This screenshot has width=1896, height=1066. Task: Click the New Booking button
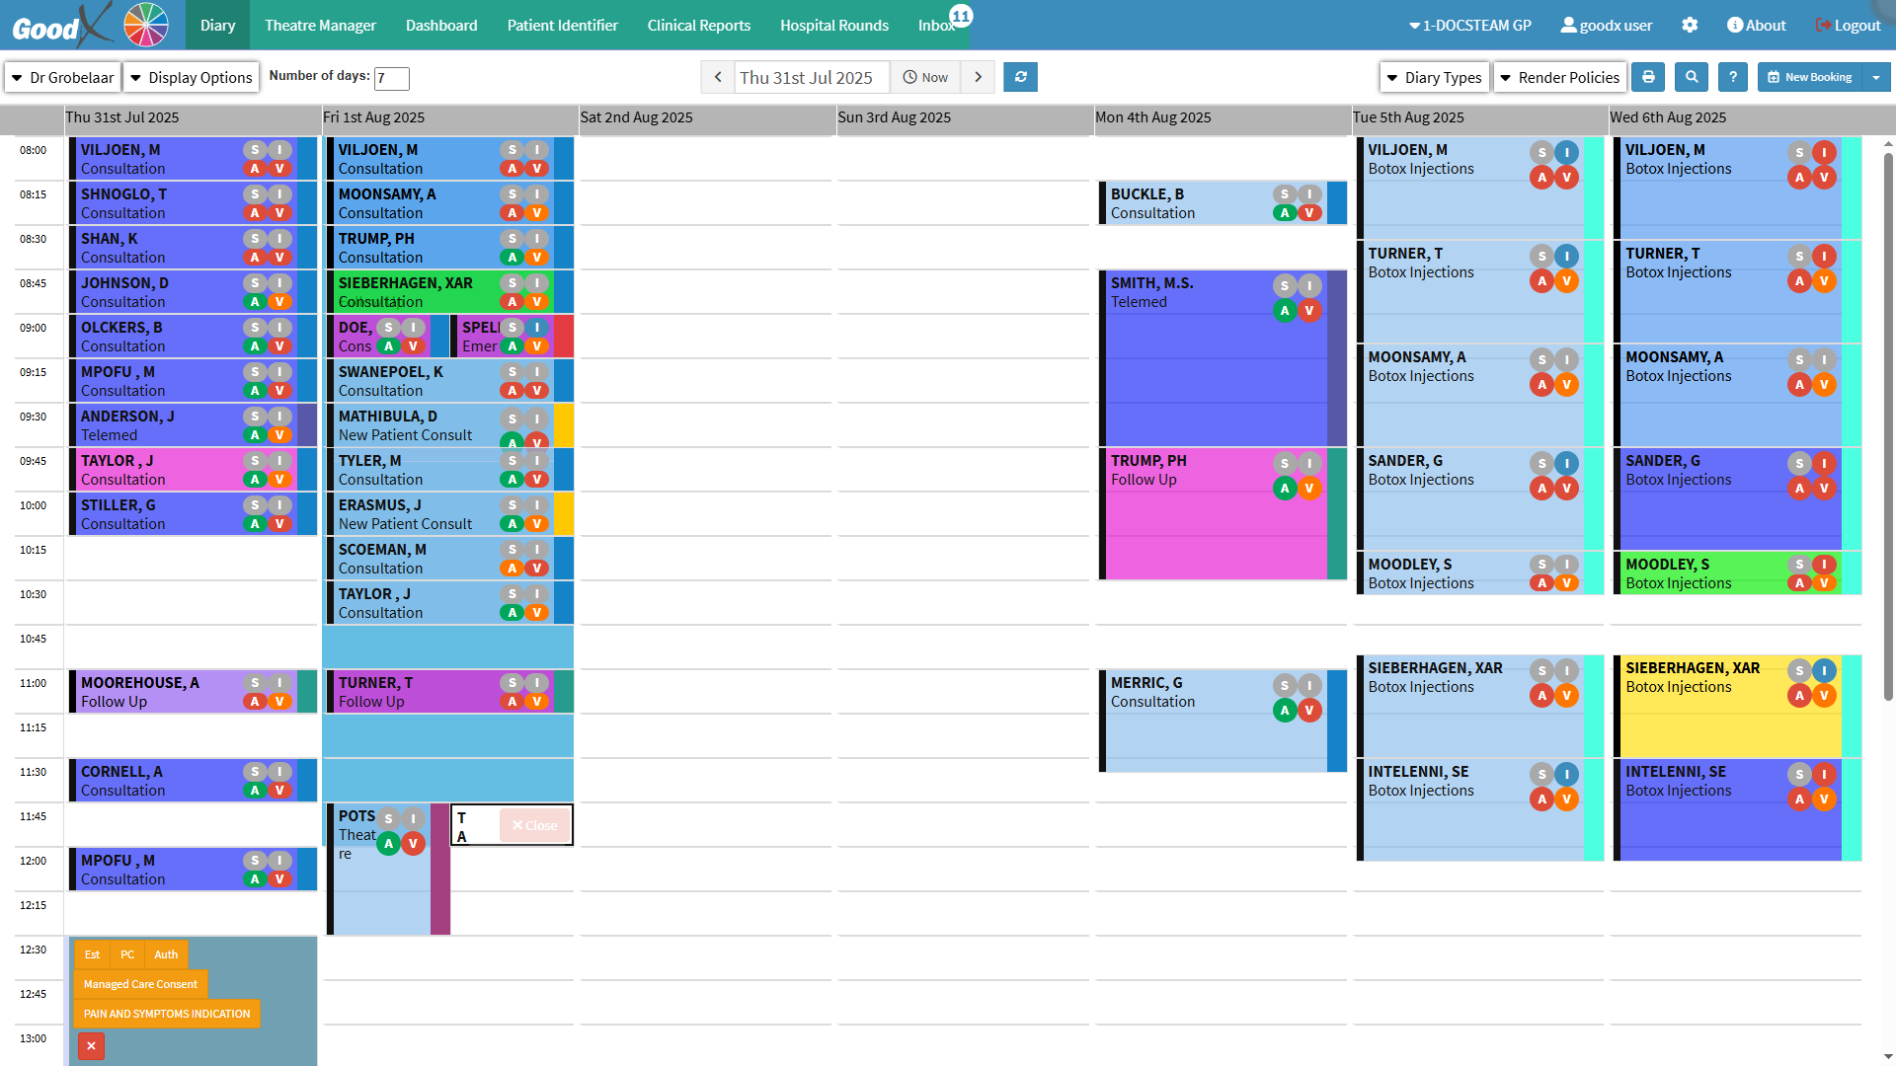(1809, 77)
